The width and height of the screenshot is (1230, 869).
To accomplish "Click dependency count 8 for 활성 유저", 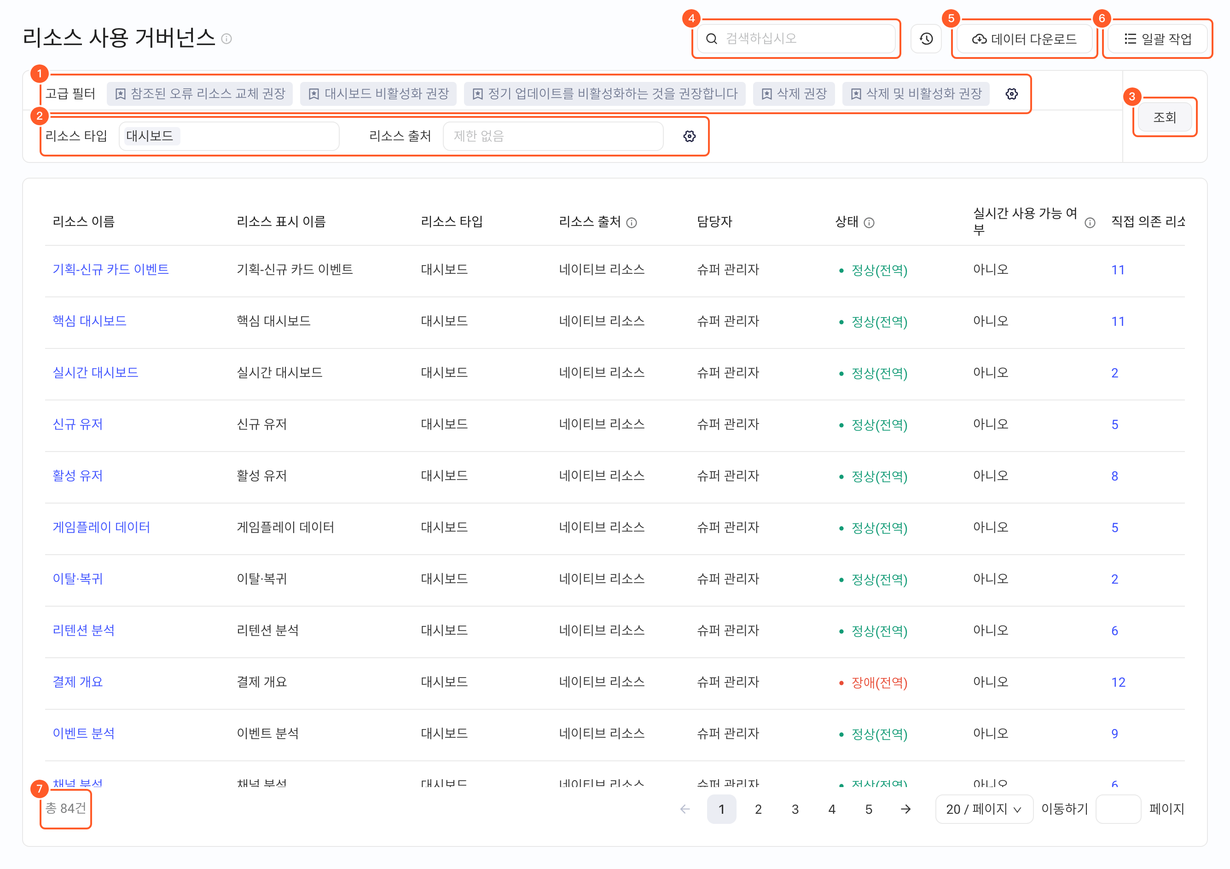I will [1115, 476].
